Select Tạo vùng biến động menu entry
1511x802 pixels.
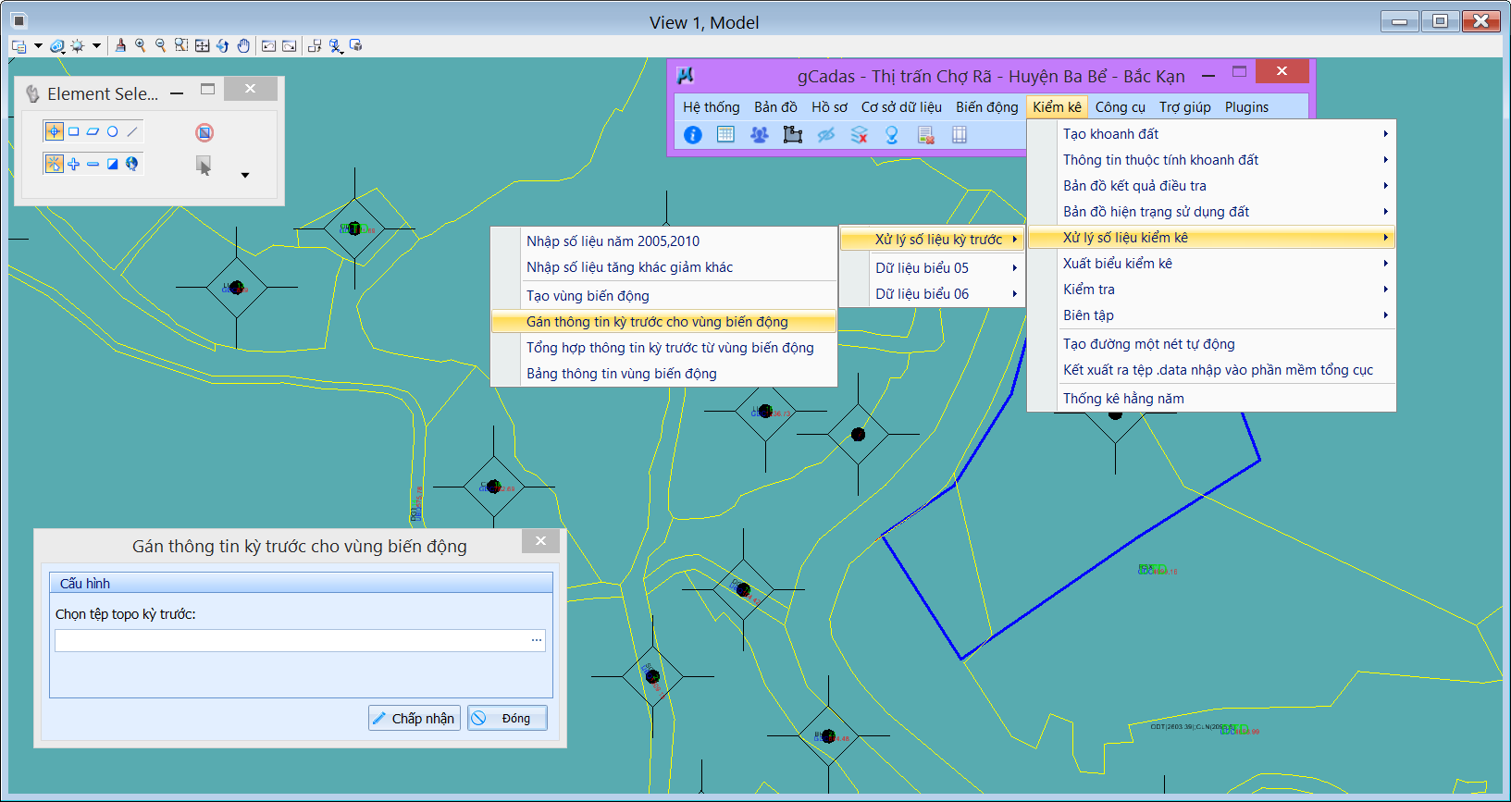pyautogui.click(x=588, y=296)
